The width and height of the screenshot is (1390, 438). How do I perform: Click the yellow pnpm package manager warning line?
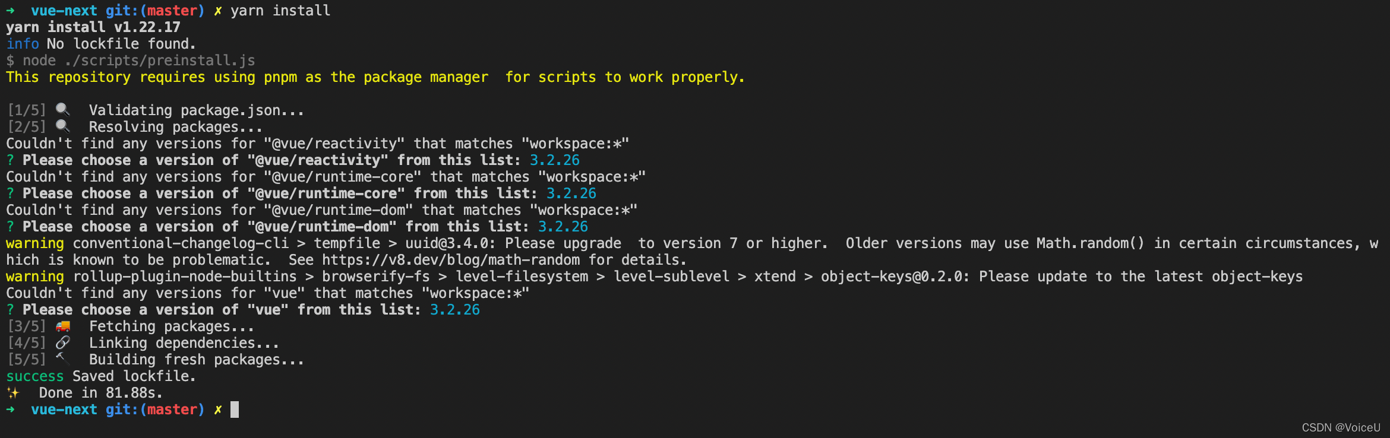[375, 77]
